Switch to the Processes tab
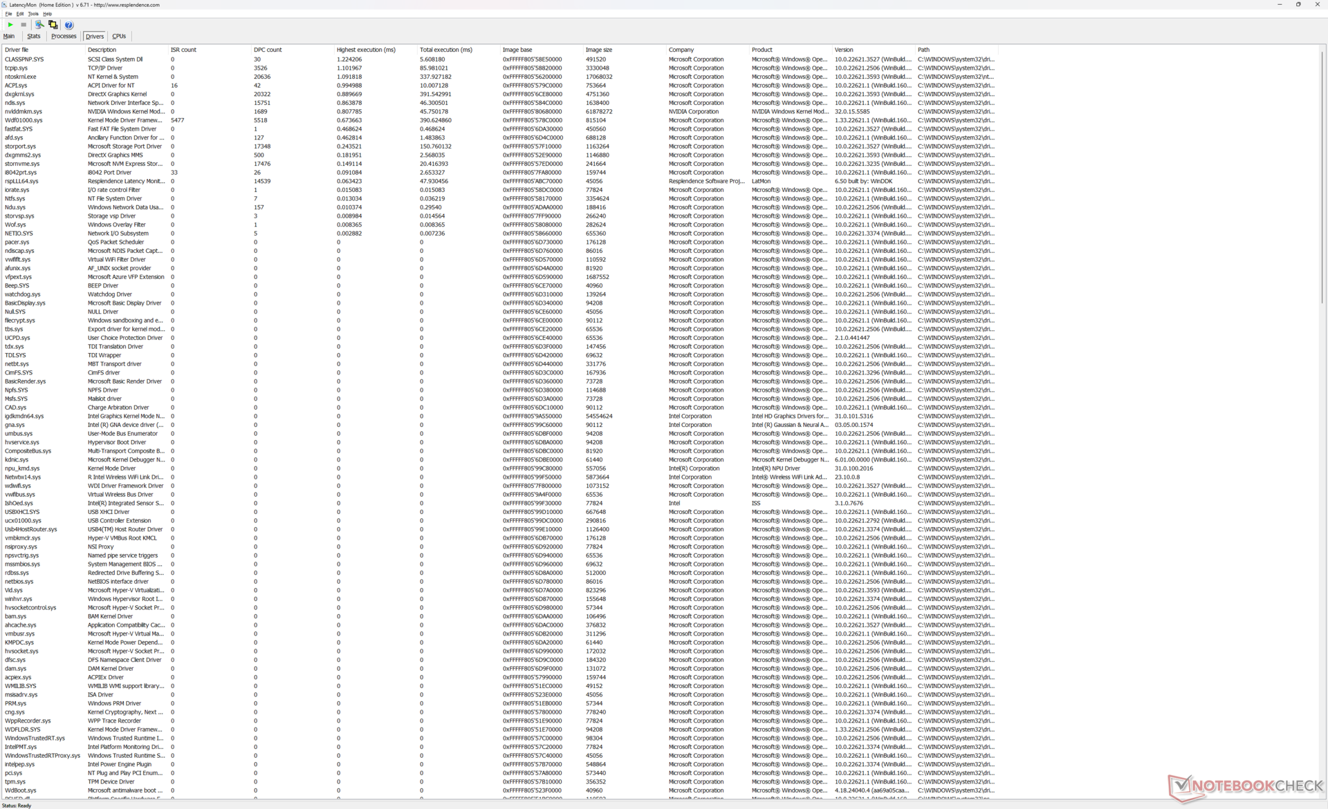The image size is (1328, 809). coord(64,37)
